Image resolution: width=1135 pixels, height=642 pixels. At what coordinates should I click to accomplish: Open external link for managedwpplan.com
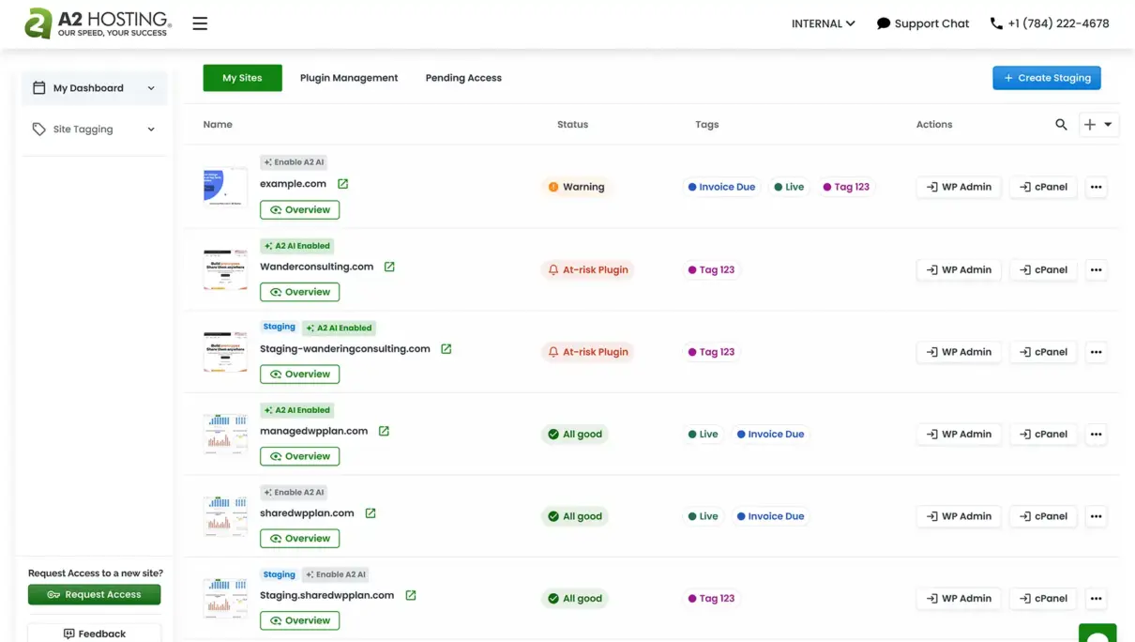click(x=384, y=431)
